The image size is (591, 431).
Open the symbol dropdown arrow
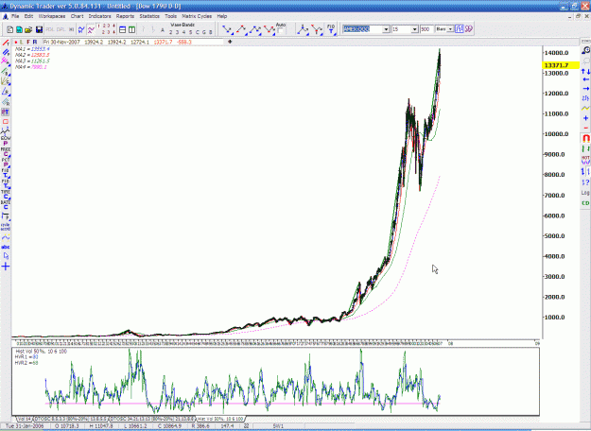[x=386, y=29]
